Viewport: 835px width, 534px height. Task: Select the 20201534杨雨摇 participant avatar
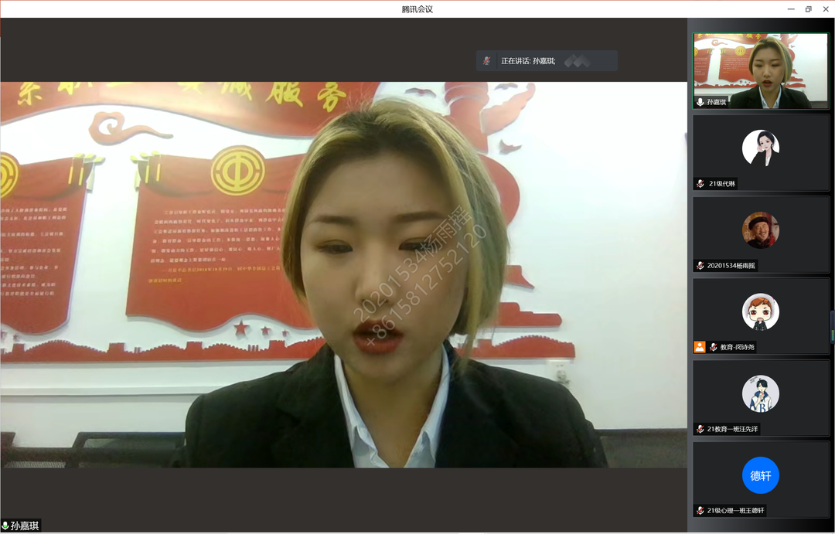tap(761, 230)
